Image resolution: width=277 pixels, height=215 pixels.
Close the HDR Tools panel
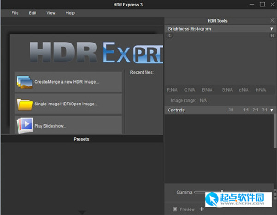pyautogui.click(x=272, y=20)
